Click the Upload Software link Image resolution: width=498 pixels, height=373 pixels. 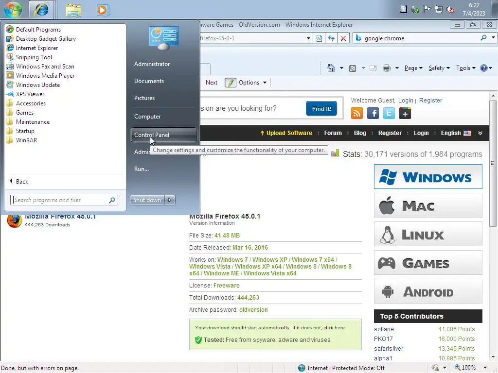click(286, 133)
